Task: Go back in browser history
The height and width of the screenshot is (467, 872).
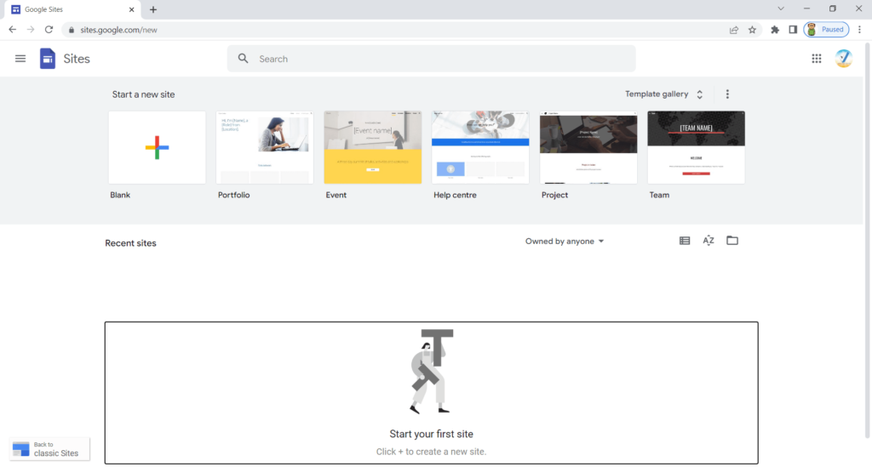Action: pyautogui.click(x=12, y=30)
